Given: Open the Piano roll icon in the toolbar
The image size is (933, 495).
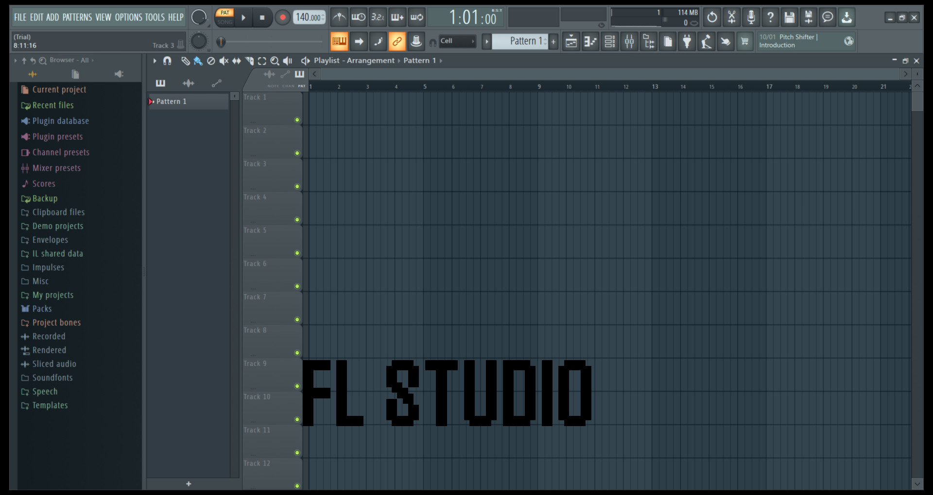Looking at the screenshot, I should 590,41.
